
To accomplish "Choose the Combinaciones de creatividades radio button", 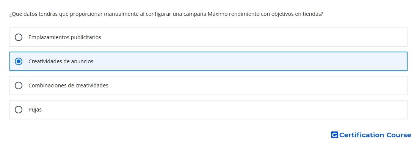I will click(x=18, y=86).
